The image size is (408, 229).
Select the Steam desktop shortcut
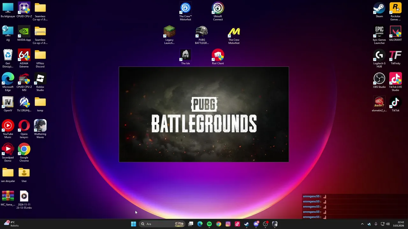click(x=379, y=10)
